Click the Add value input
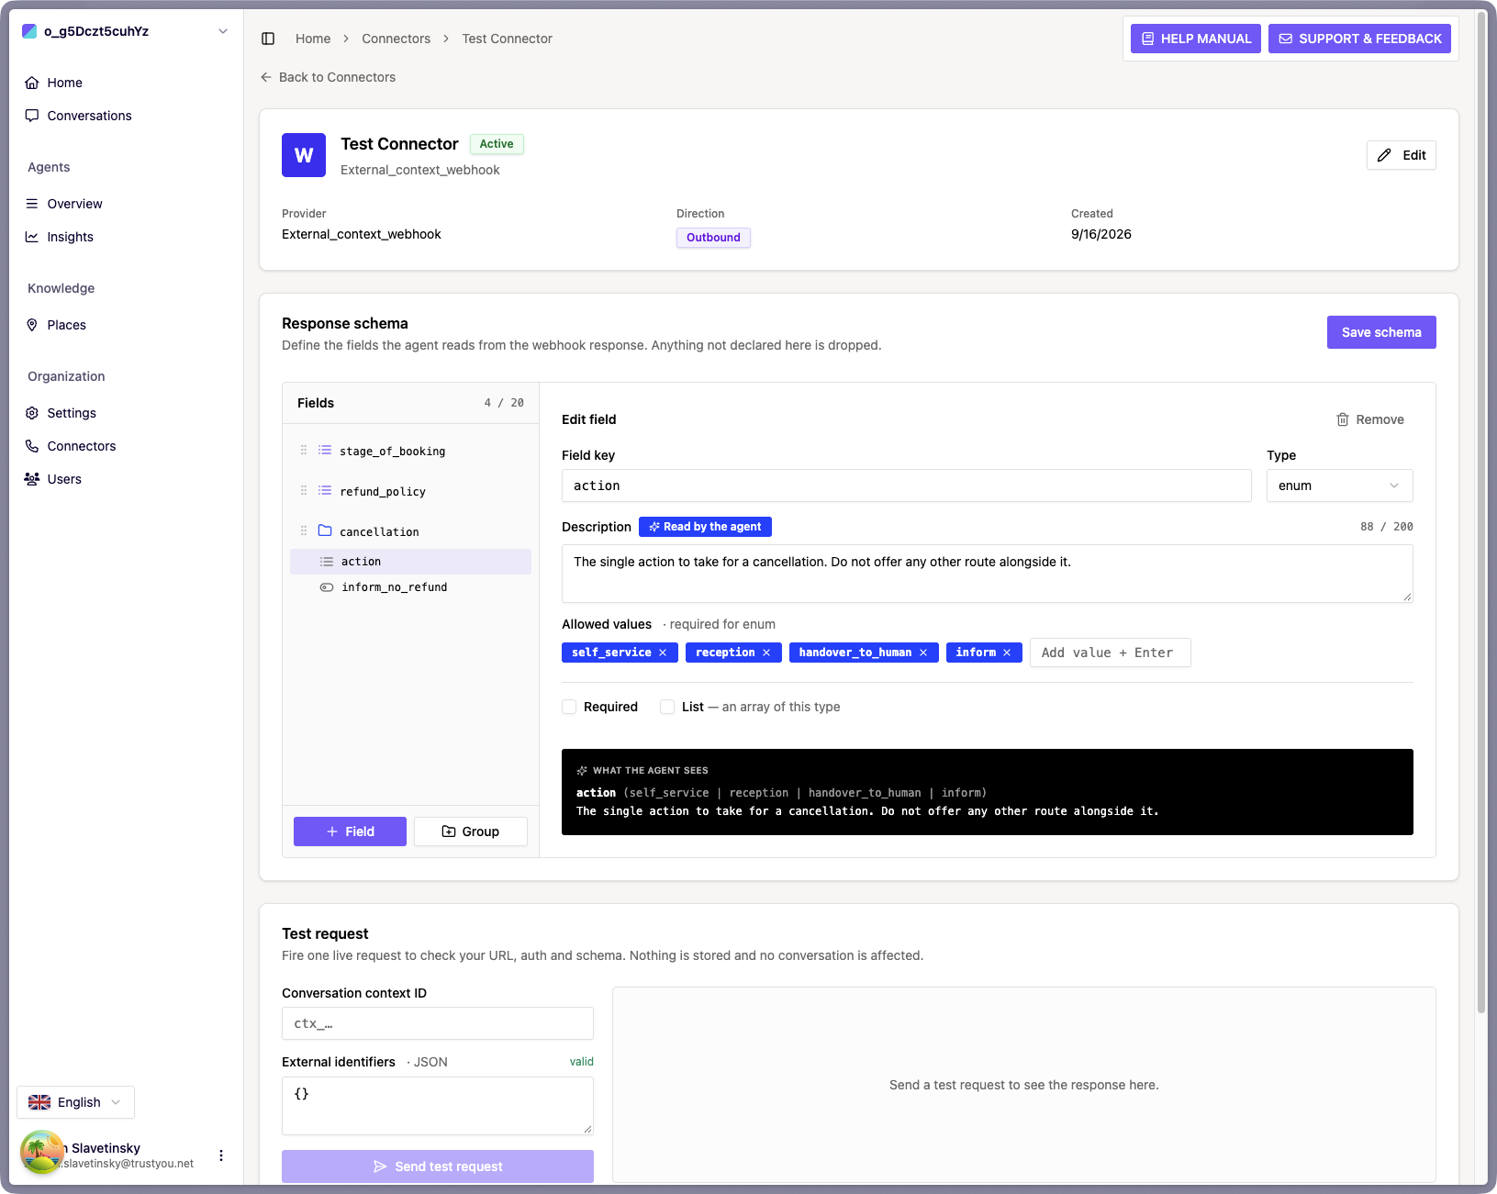Image resolution: width=1497 pixels, height=1194 pixels. coord(1111,653)
